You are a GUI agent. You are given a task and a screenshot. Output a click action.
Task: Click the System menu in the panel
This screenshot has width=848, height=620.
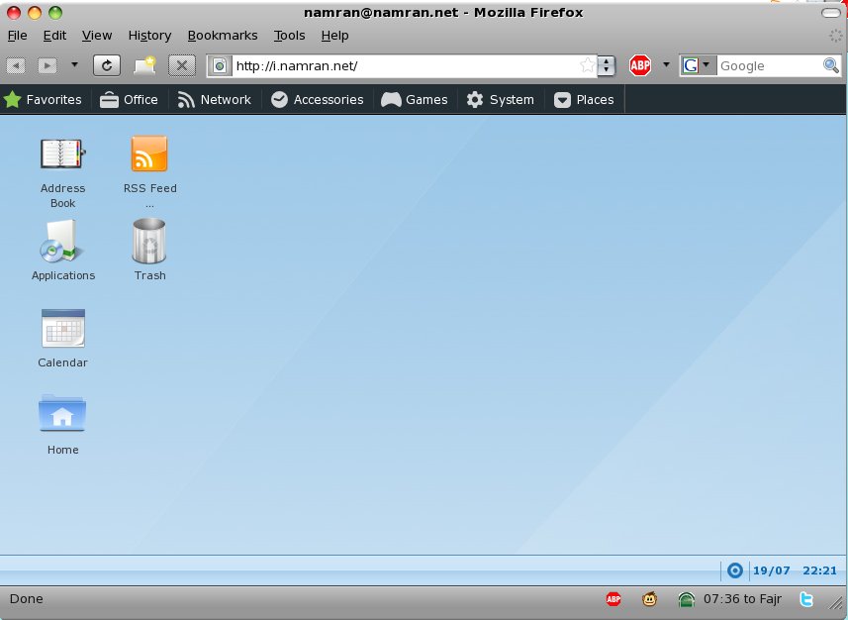(x=501, y=99)
